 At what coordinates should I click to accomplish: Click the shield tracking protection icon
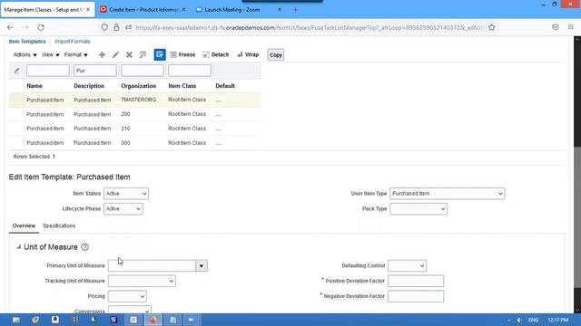(104, 27)
